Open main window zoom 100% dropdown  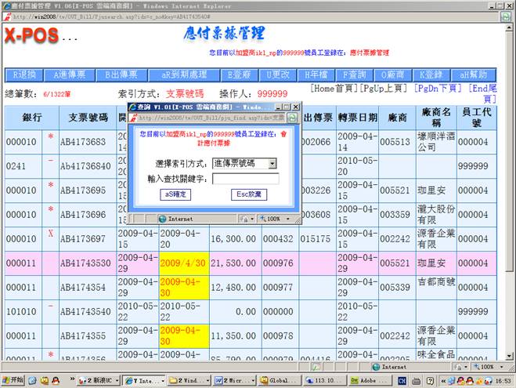pos(485,366)
